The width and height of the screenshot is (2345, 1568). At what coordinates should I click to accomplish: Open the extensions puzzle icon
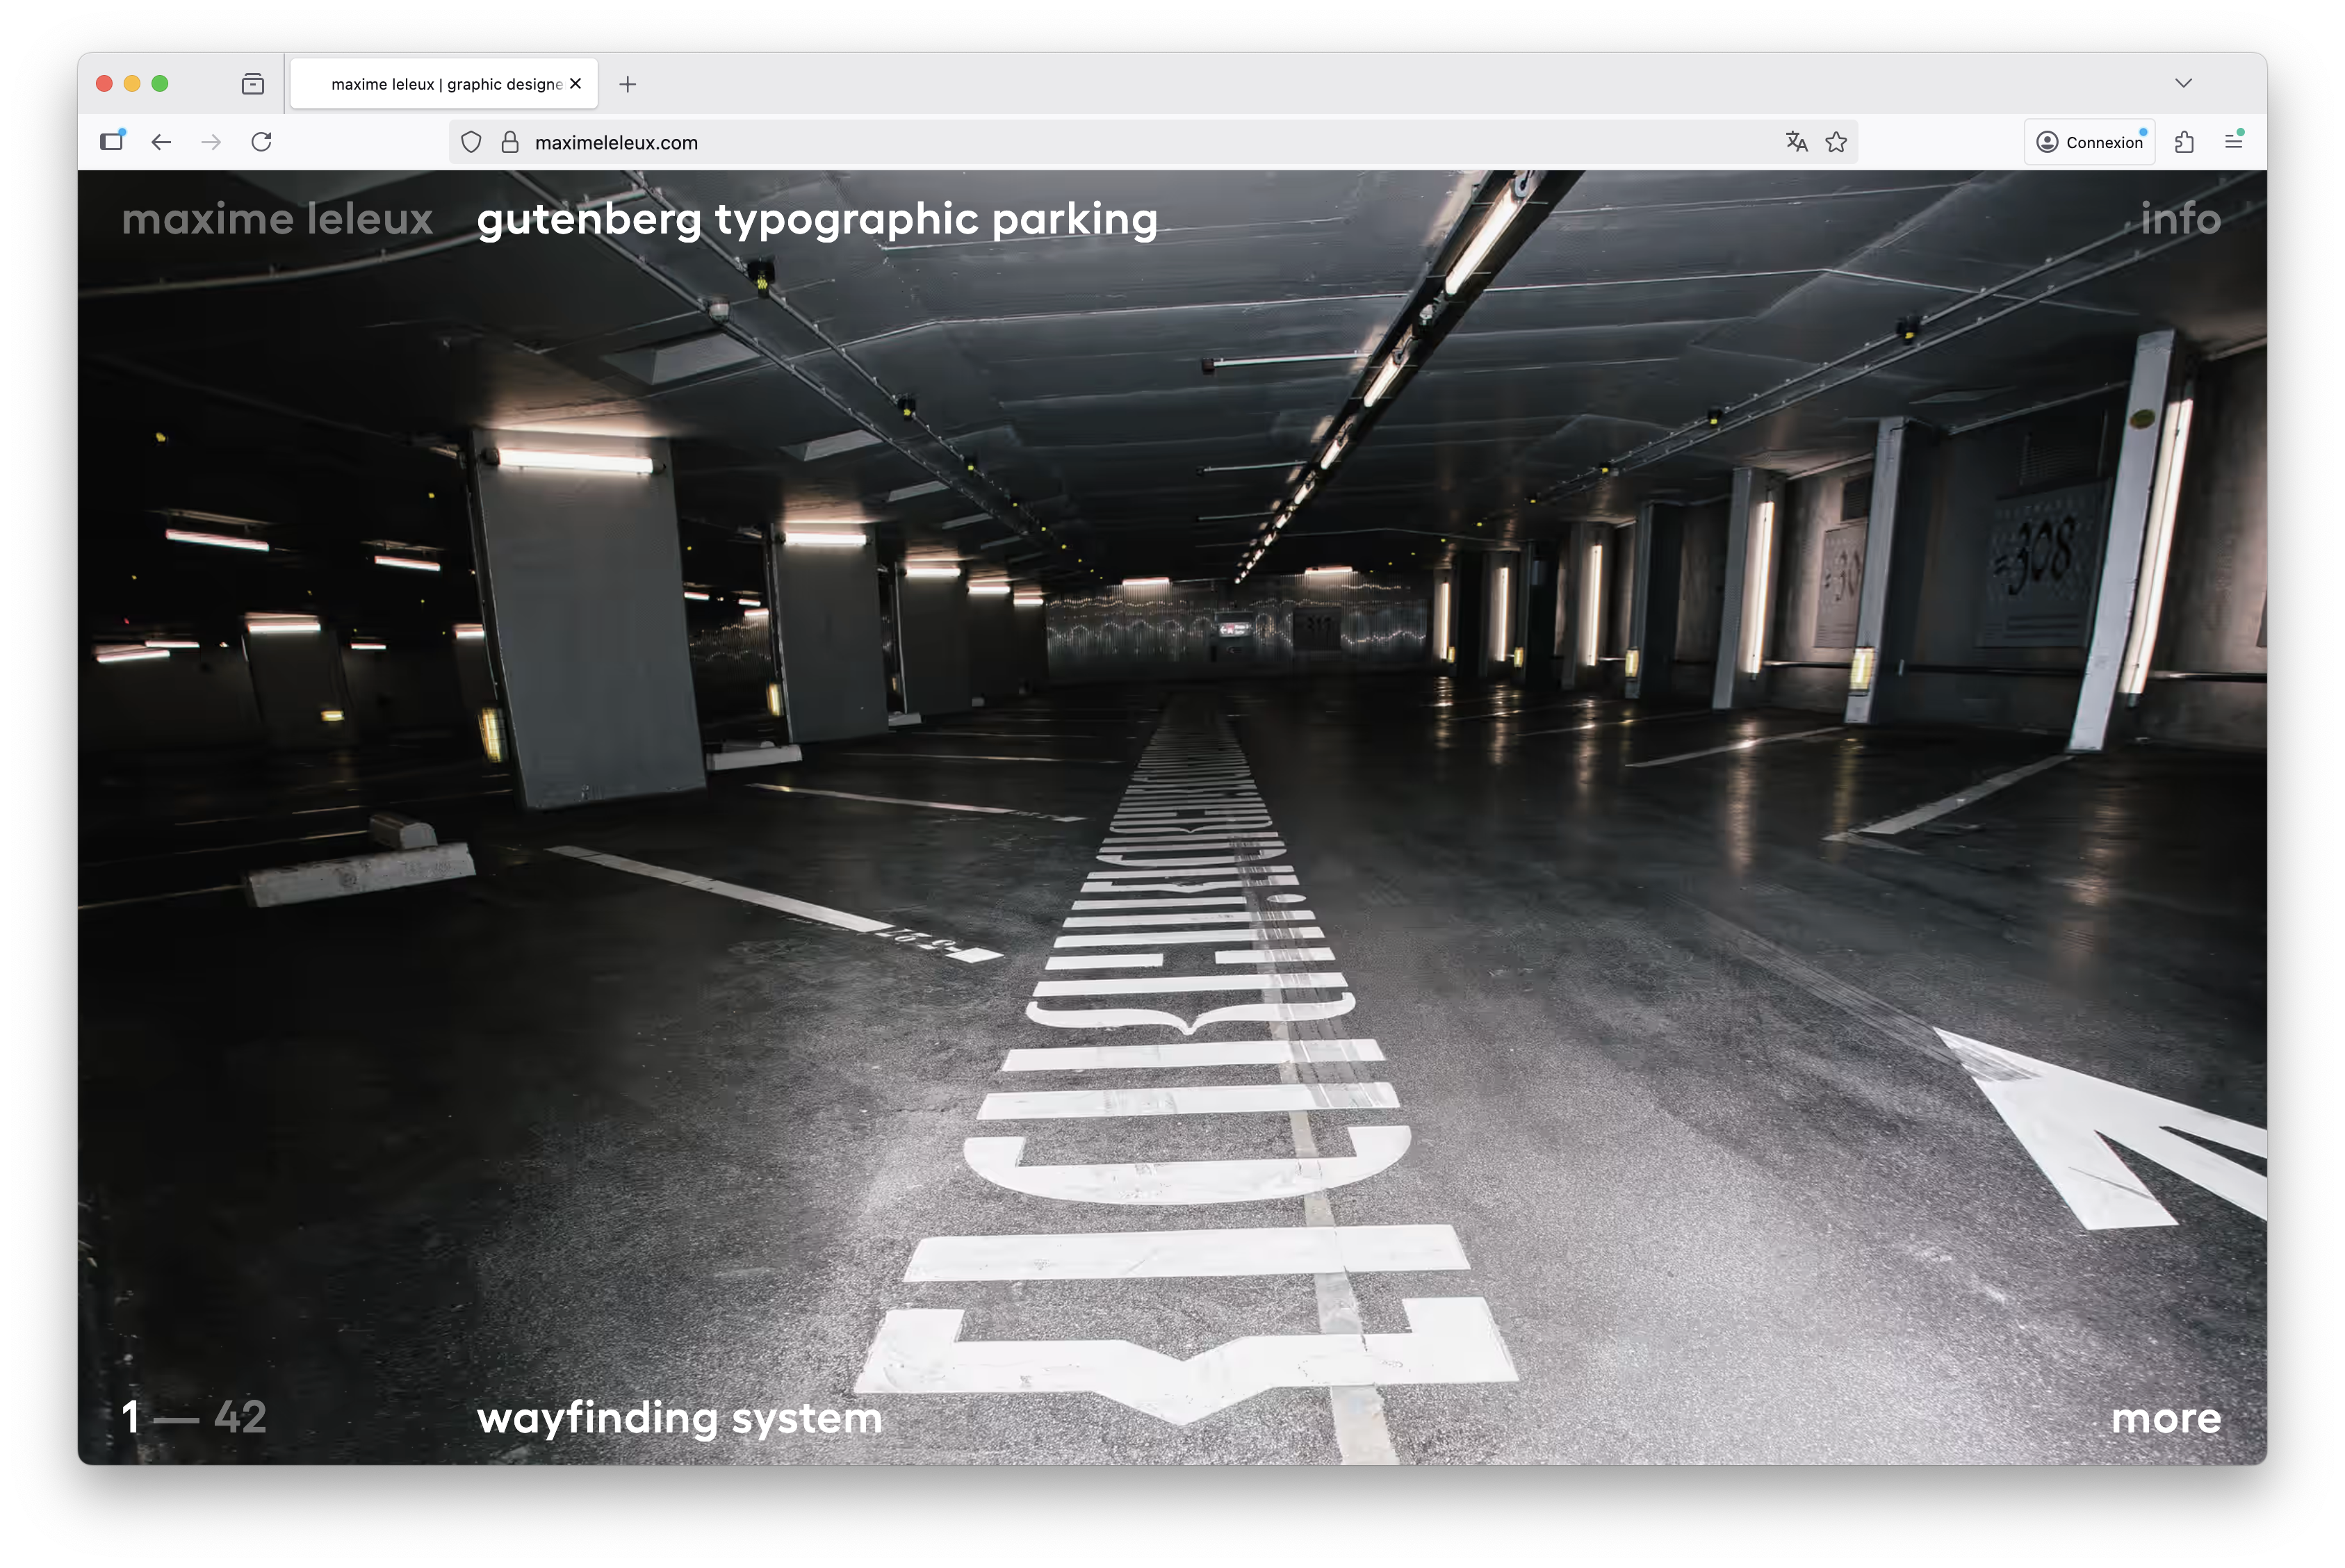[x=2184, y=142]
